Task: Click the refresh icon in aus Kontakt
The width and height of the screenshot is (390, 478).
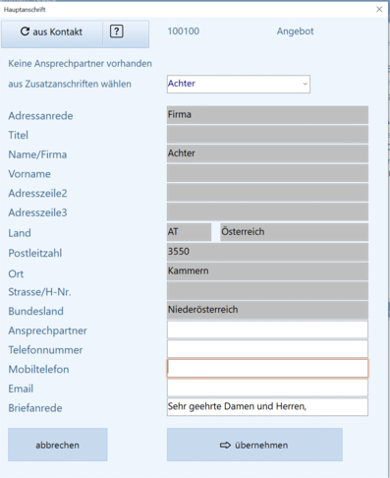Action: pyautogui.click(x=25, y=31)
